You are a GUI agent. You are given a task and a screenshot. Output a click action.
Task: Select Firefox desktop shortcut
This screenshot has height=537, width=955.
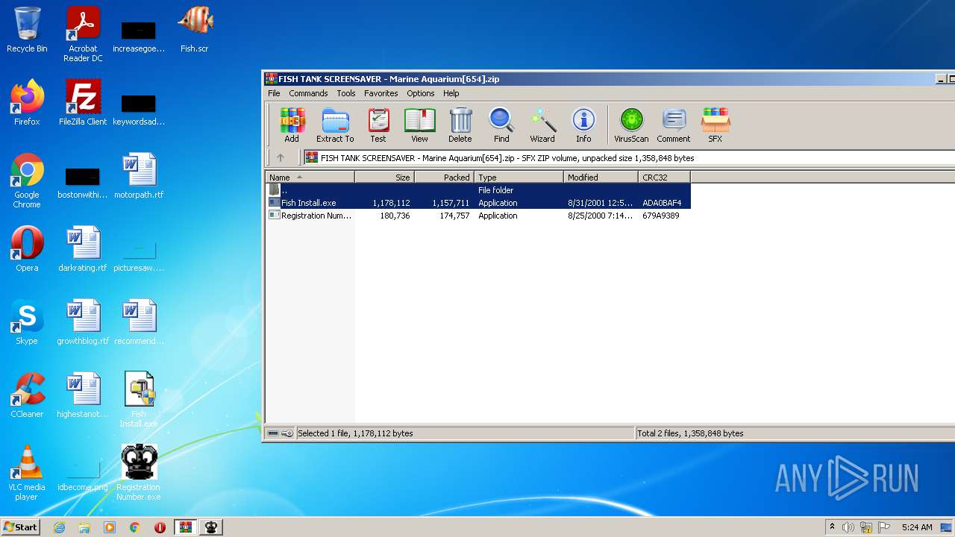click(x=27, y=103)
